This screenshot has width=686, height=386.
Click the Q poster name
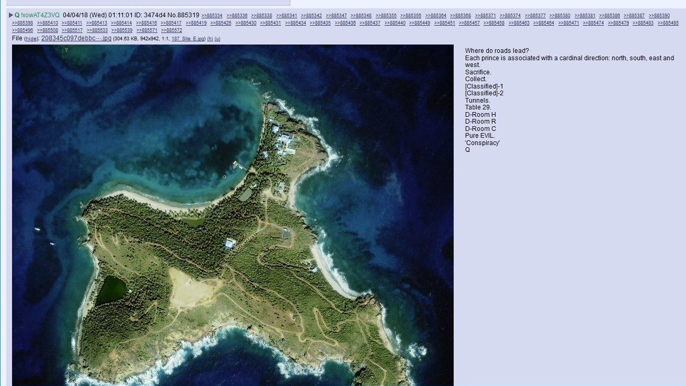point(17,15)
